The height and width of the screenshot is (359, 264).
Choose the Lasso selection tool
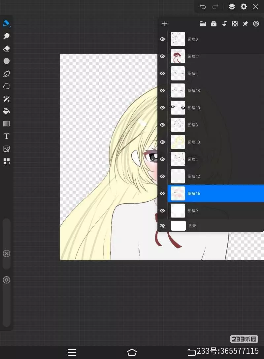click(x=6, y=86)
